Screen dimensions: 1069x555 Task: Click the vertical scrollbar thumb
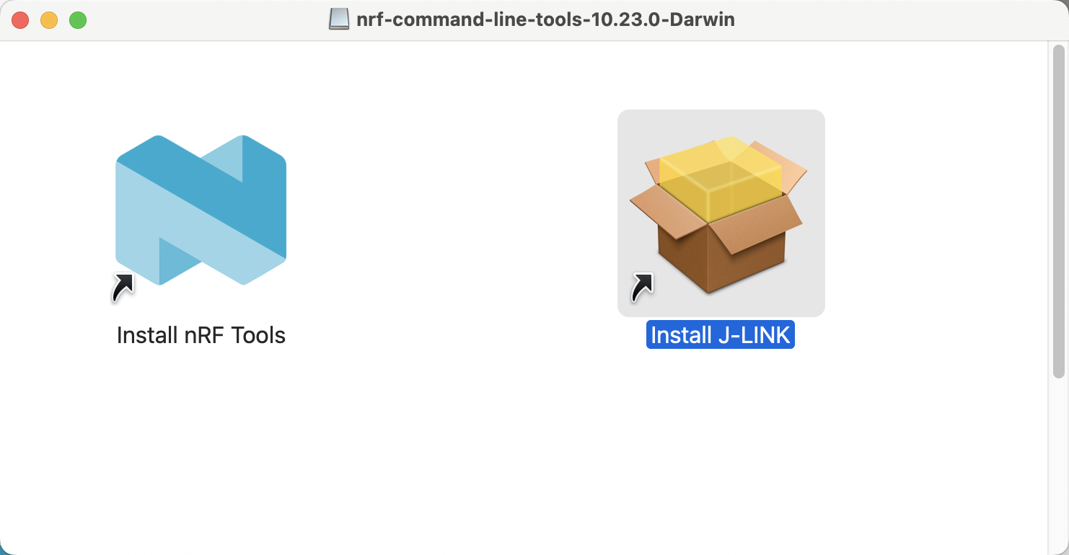point(1058,211)
